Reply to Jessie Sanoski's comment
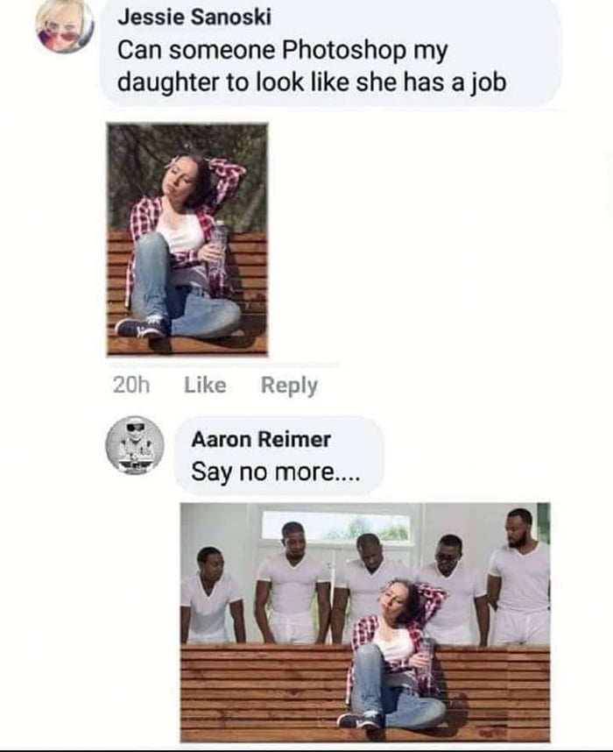Viewport: 613px width, 752px height. (289, 386)
